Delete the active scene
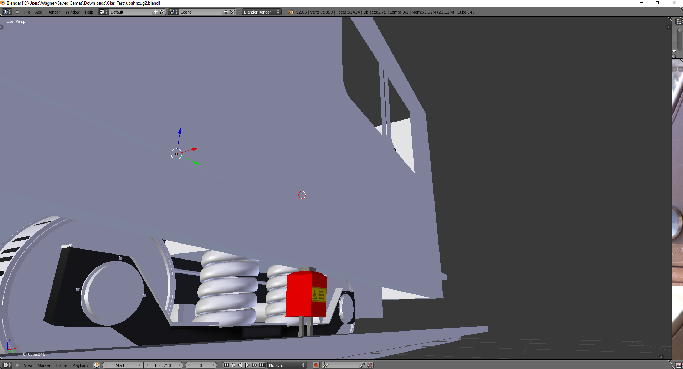683x369 pixels. (232, 12)
